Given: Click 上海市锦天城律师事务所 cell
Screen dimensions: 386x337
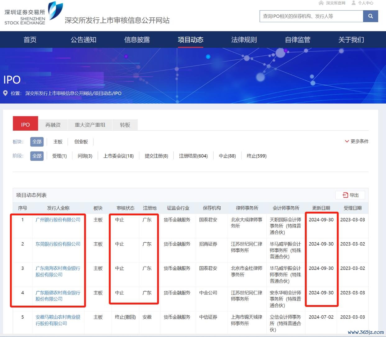Looking at the screenshot, I should 246,320.
